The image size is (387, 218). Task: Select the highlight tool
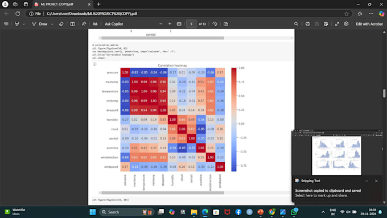(x=17, y=24)
